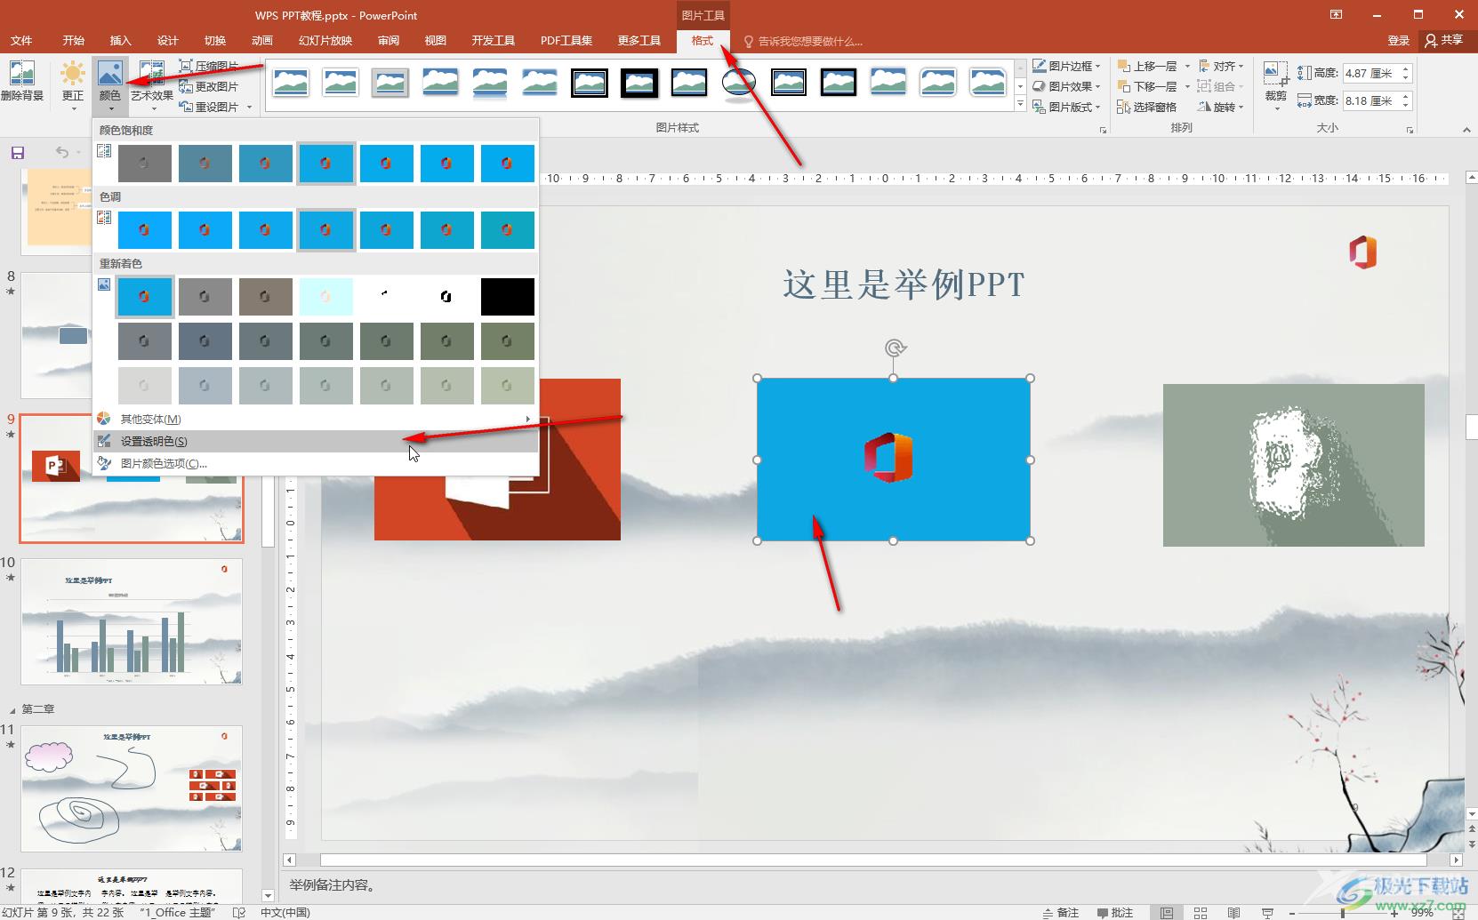The image size is (1478, 920).
Task: Collapse the 第二章 section
Action: point(12,709)
